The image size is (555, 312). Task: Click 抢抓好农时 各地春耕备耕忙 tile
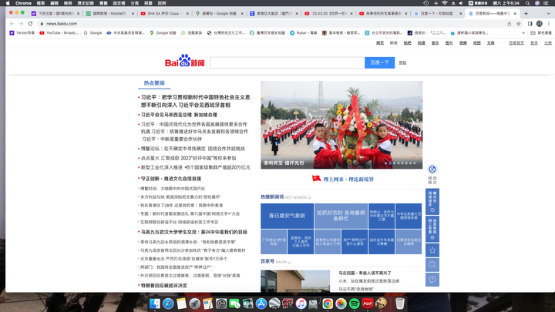[341, 216]
